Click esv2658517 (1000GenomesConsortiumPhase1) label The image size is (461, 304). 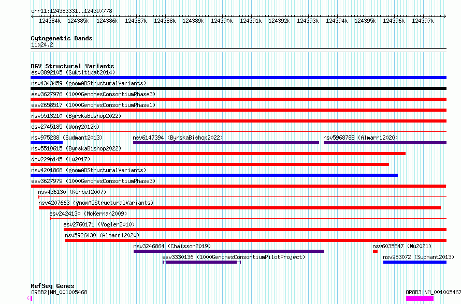[x=93, y=105]
